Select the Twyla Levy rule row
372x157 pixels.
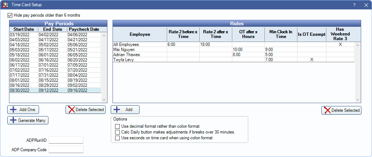(x=139, y=60)
